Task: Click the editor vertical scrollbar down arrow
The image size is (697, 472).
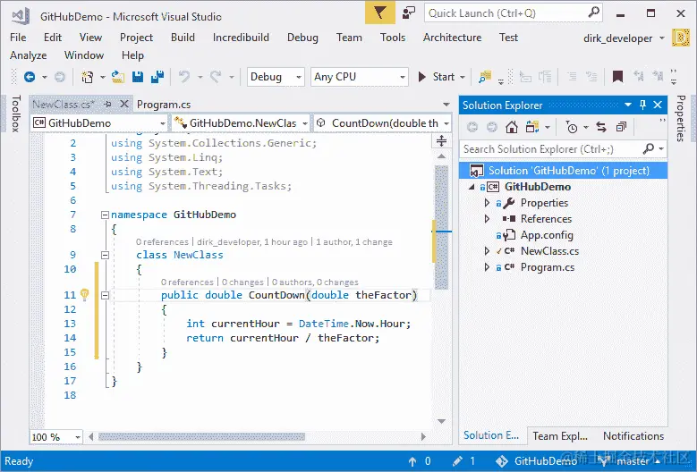Action: pos(441,421)
